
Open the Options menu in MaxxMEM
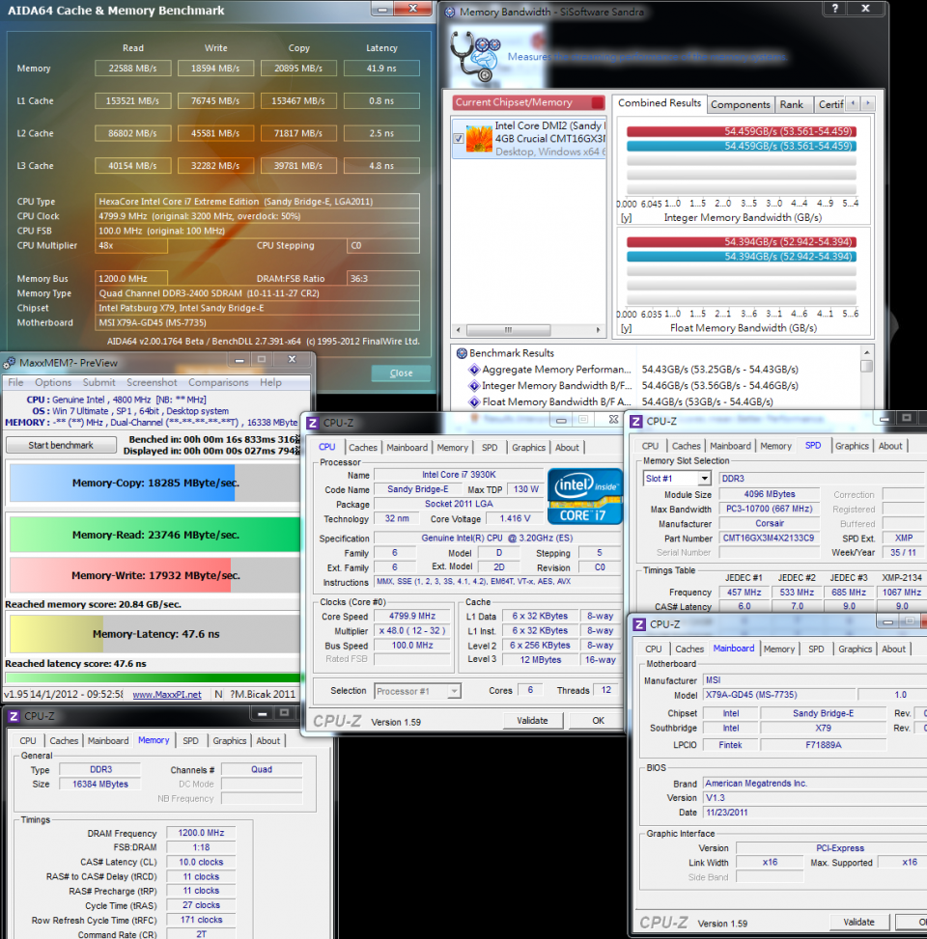click(x=52, y=382)
